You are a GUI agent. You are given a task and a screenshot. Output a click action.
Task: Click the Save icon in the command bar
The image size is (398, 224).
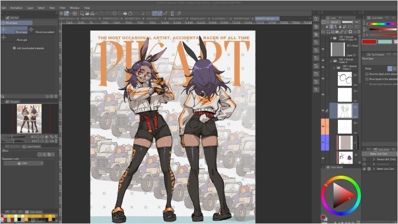[x=92, y=13]
